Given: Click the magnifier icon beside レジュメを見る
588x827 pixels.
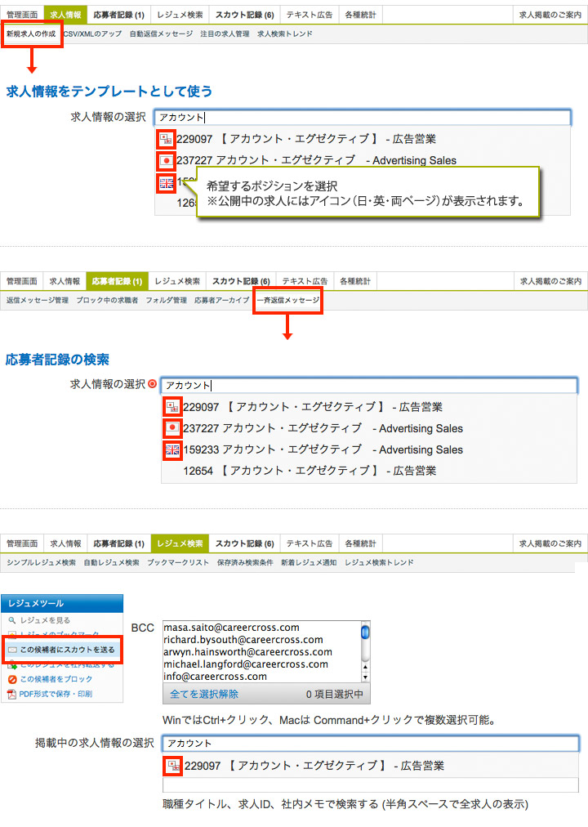Looking at the screenshot, I should pos(12,620).
